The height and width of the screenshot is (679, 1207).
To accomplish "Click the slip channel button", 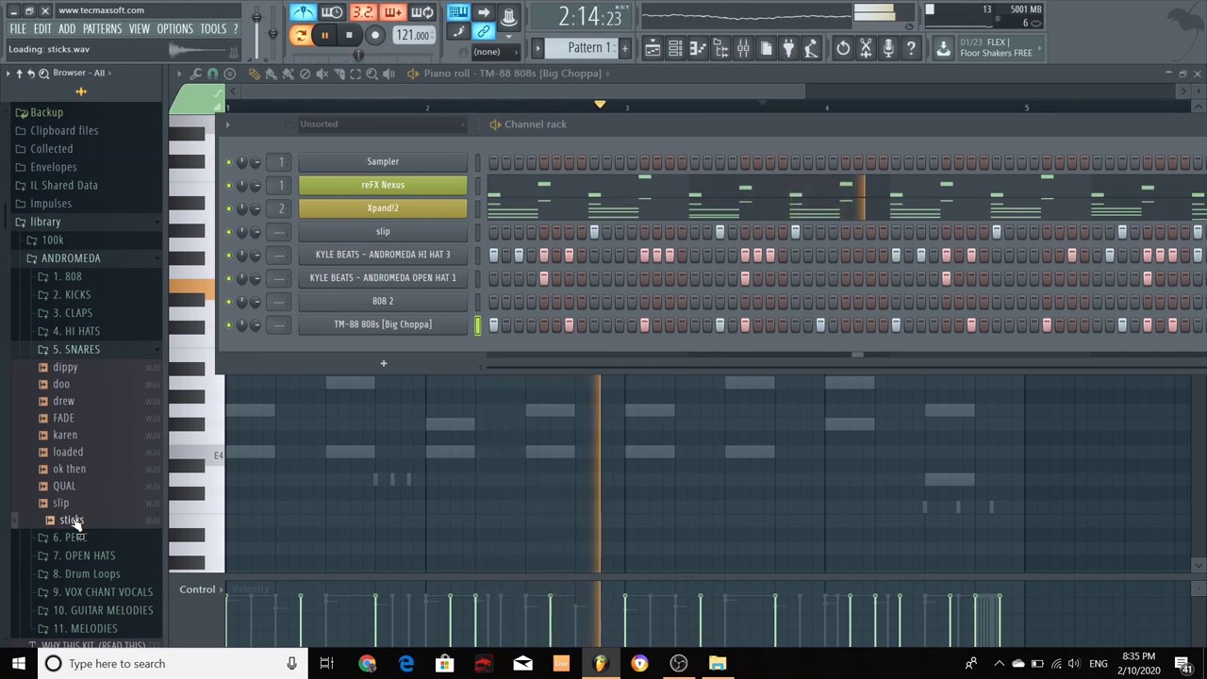I will [383, 232].
